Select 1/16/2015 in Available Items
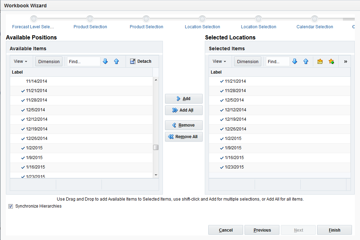Image resolution: width=360 pixels, height=240 pixels. (x=81, y=167)
